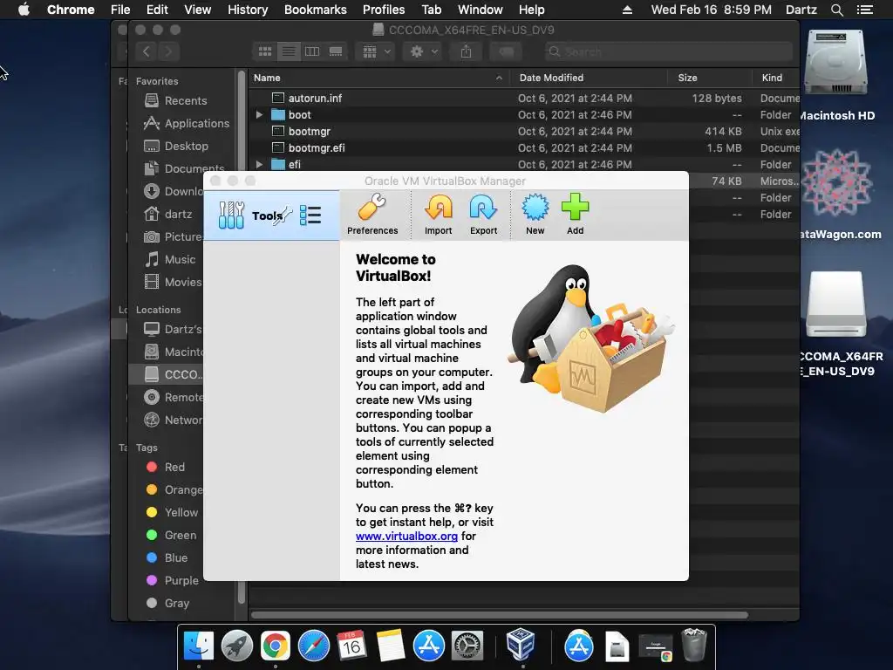Select Macintosh HD desktop icon
This screenshot has height=670, width=893.
(836, 63)
